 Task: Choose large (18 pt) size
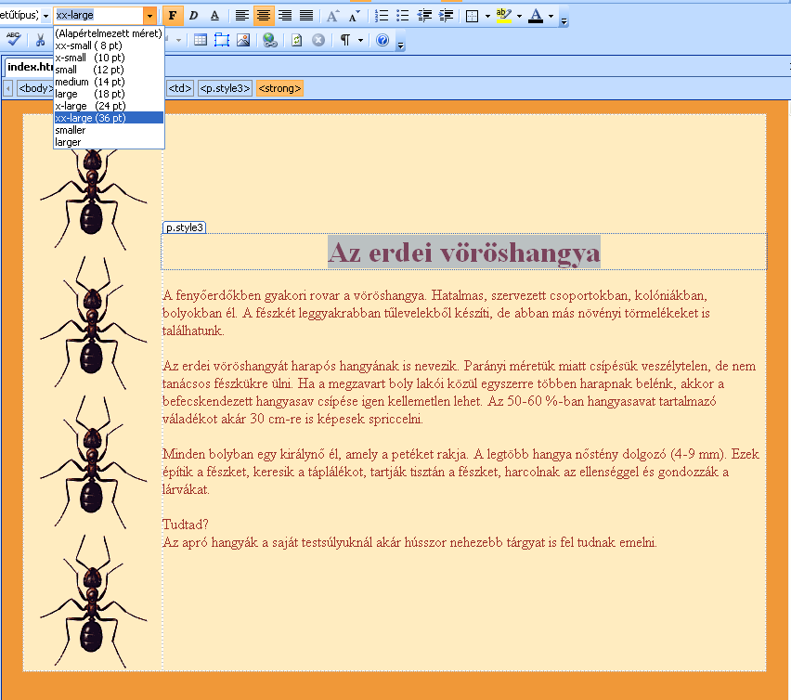[109, 94]
